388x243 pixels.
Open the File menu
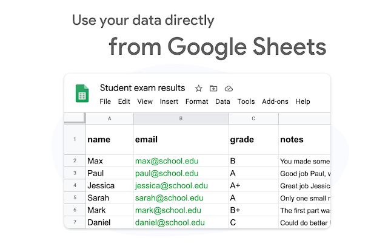(105, 101)
